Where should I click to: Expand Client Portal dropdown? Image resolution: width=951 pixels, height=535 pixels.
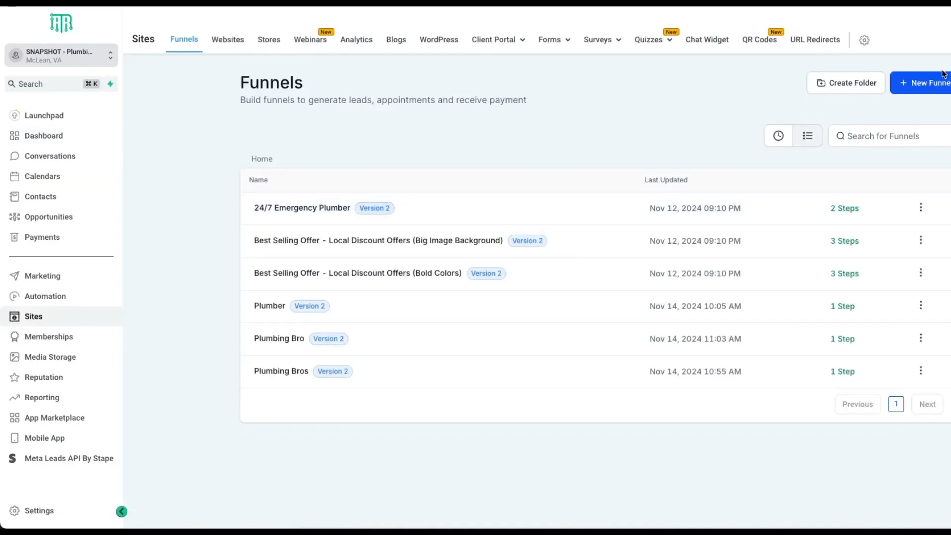point(498,40)
